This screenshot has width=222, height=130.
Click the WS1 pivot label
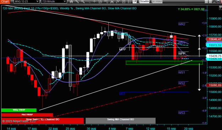pyautogui.click(x=182, y=72)
